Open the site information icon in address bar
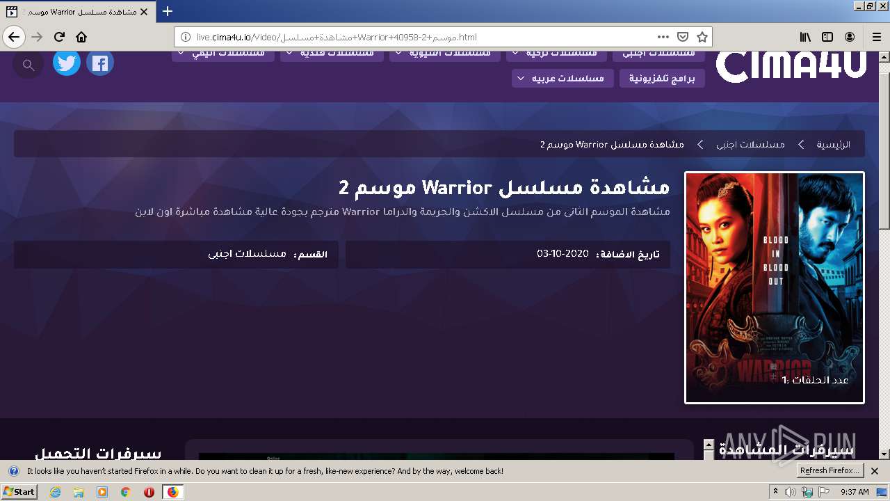This screenshot has width=890, height=501. (x=186, y=37)
